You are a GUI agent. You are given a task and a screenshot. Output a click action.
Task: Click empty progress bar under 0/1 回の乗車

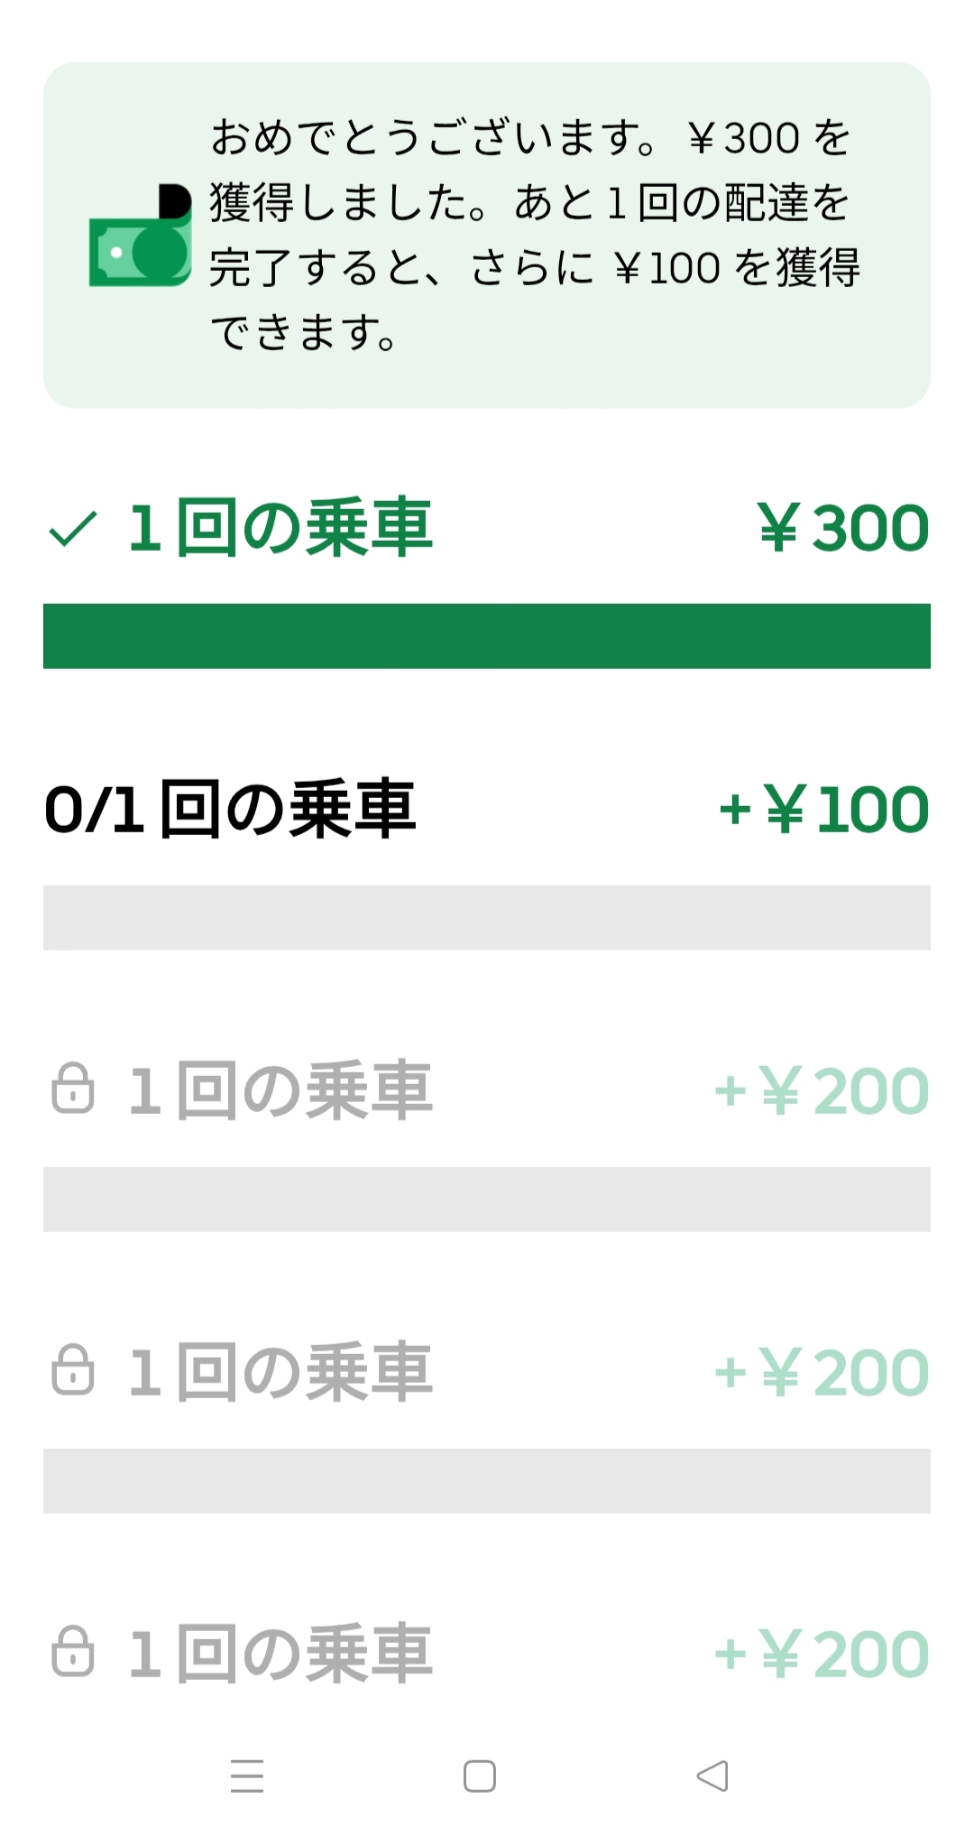(487, 918)
